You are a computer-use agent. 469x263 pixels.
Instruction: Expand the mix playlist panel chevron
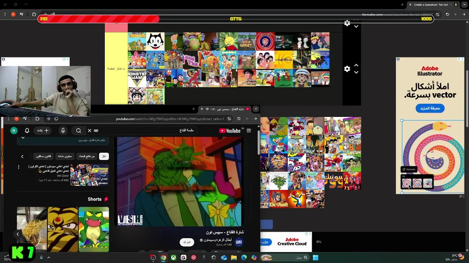coord(23,138)
